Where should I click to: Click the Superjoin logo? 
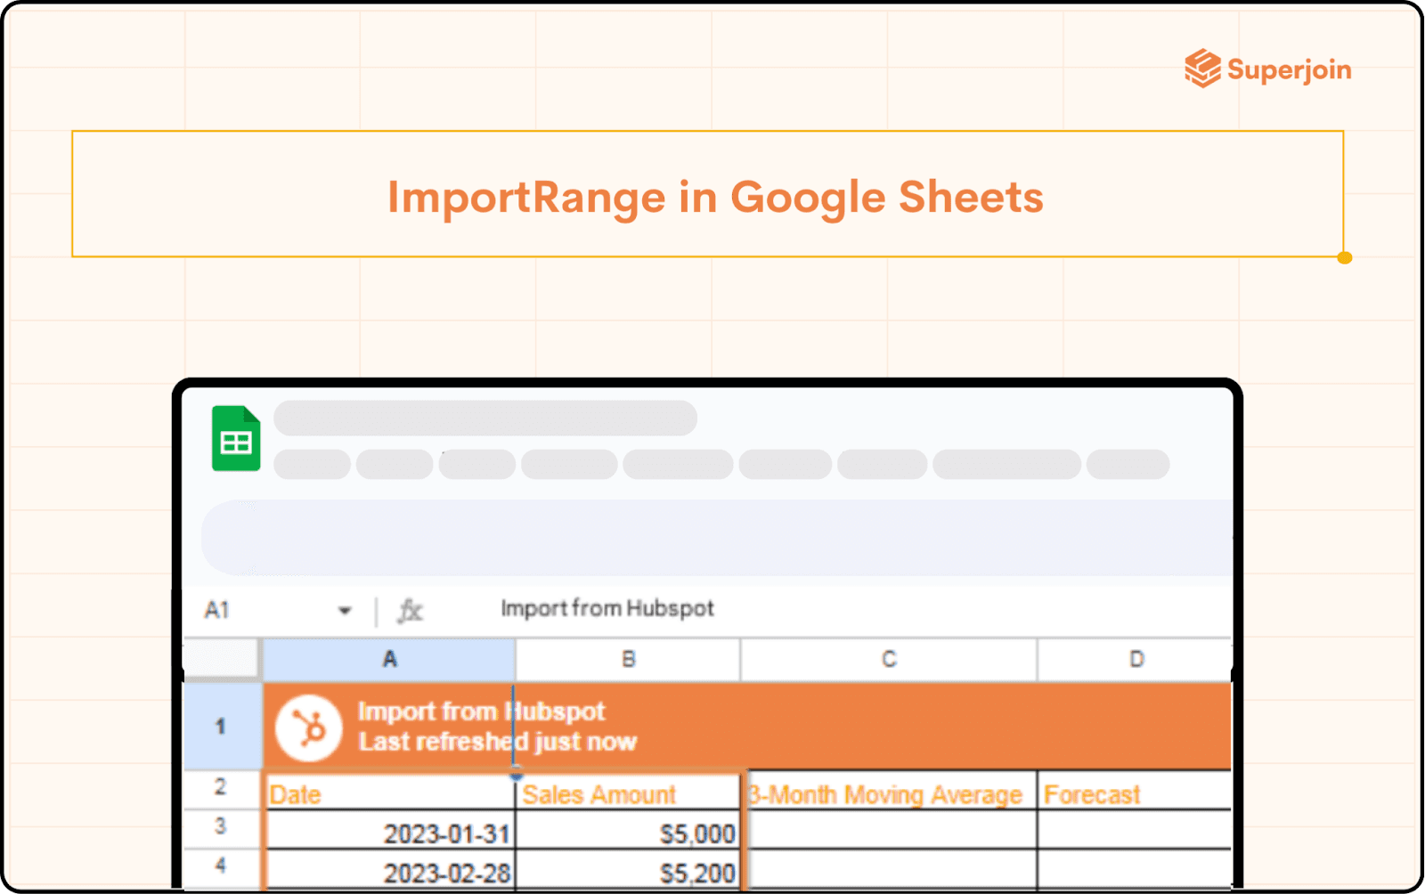(x=1267, y=69)
